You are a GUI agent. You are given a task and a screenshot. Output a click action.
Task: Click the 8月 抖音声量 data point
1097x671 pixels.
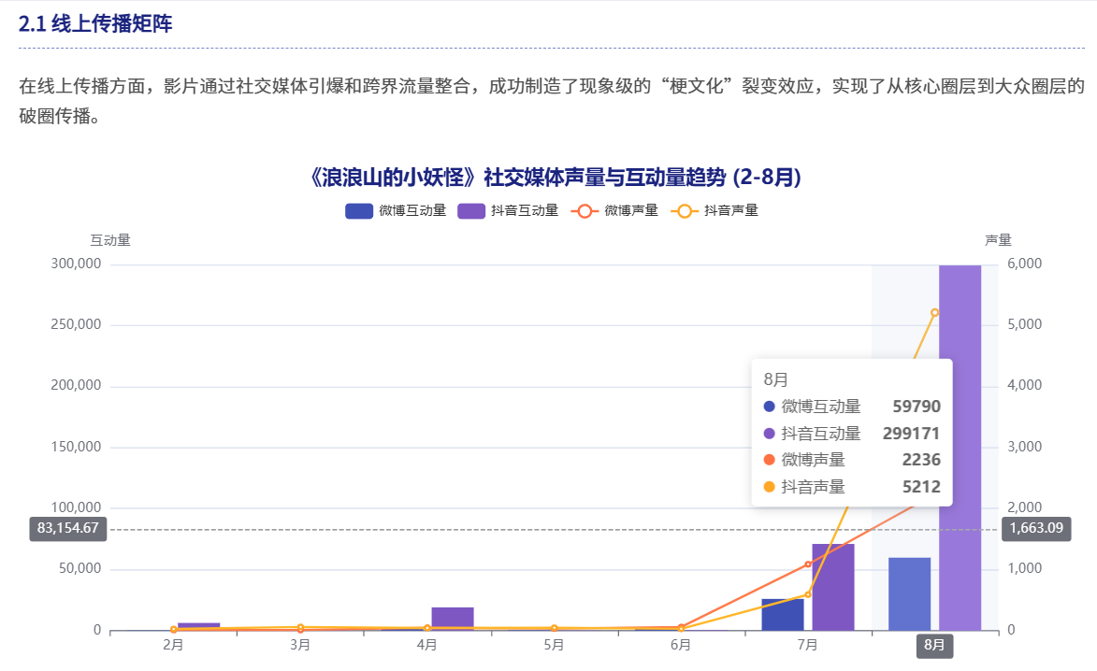point(934,312)
